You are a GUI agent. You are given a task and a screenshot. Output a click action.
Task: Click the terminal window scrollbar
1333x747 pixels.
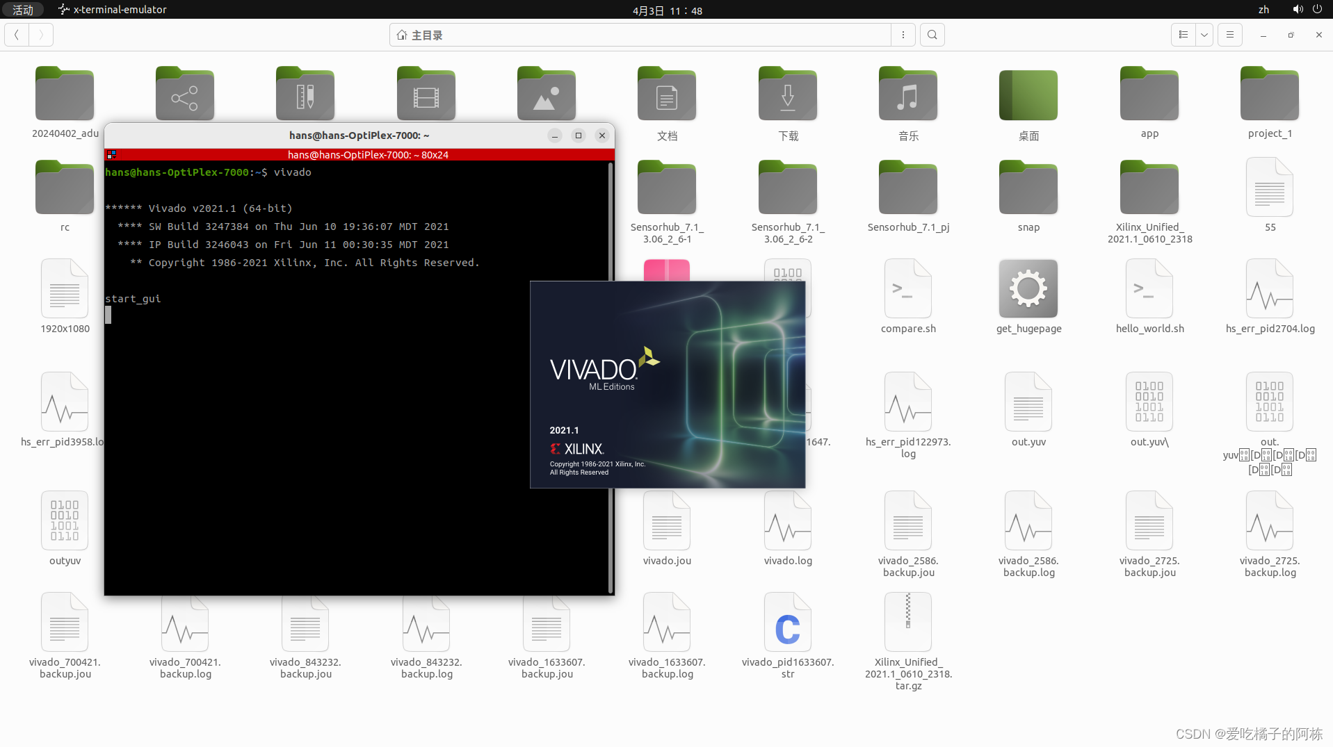[x=611, y=377]
